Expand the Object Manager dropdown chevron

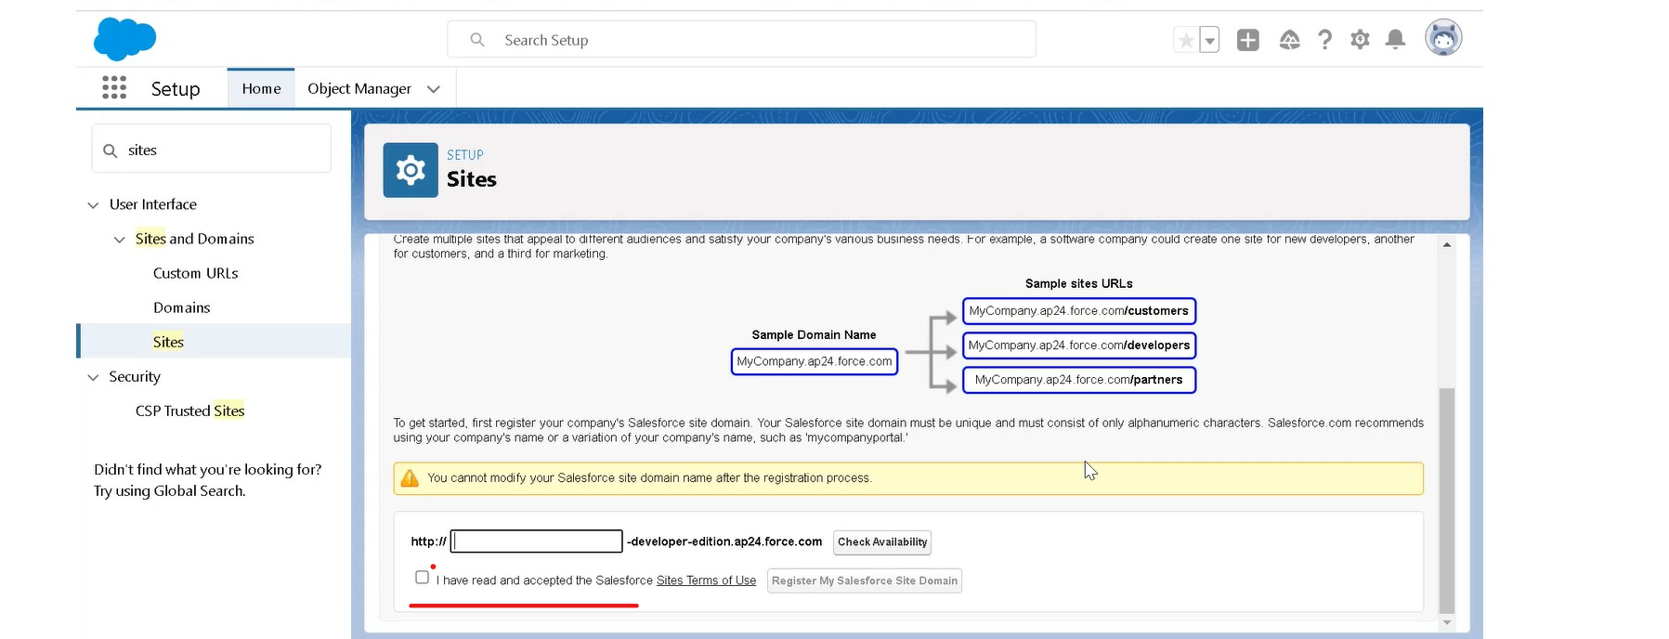point(434,89)
